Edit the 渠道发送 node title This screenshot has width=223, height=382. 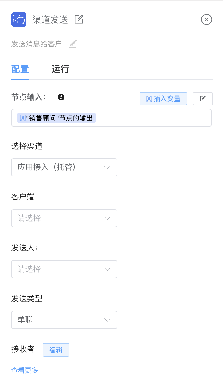(79, 19)
